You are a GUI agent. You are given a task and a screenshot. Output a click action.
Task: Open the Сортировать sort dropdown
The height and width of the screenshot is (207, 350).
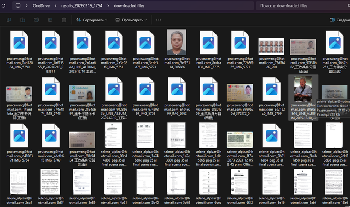coord(92,20)
